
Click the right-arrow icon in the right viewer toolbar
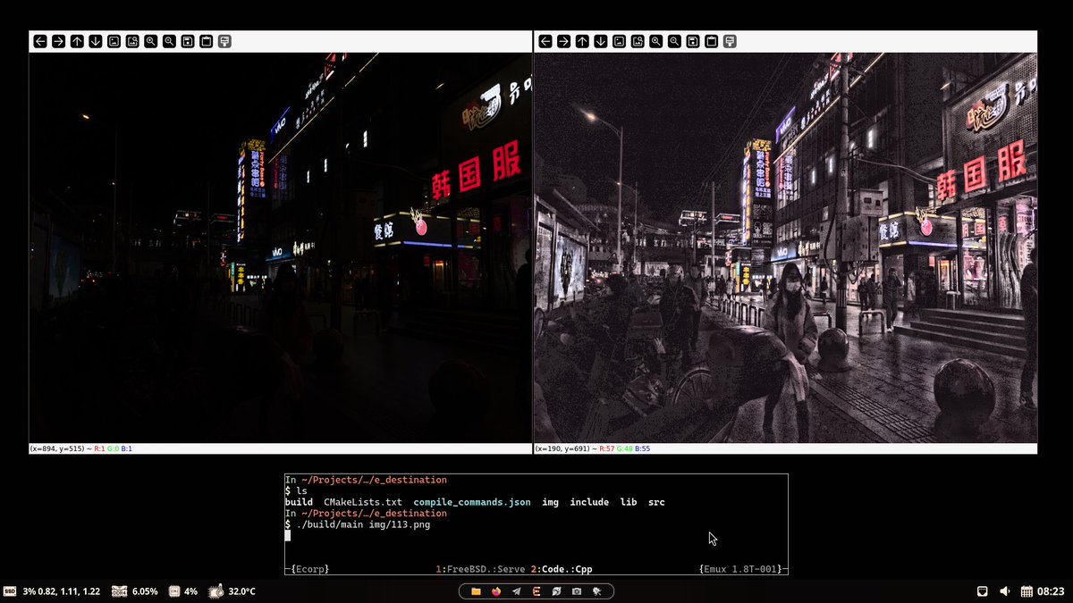(563, 41)
